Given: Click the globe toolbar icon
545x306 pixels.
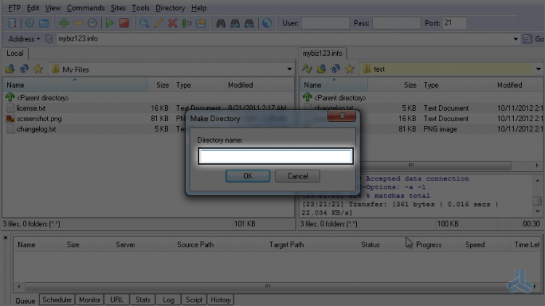Looking at the screenshot, I should pyautogui.click(x=267, y=23).
